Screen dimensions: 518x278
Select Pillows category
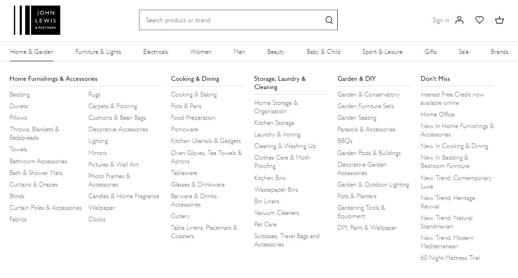click(x=18, y=118)
